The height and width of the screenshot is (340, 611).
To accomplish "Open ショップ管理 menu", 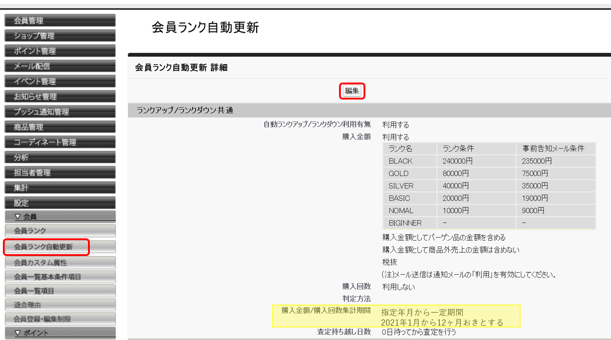I will click(x=60, y=36).
